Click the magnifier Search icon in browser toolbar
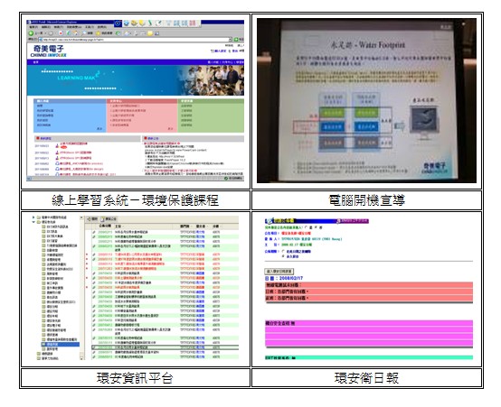Viewport: 501px width, 407px height. [84, 33]
